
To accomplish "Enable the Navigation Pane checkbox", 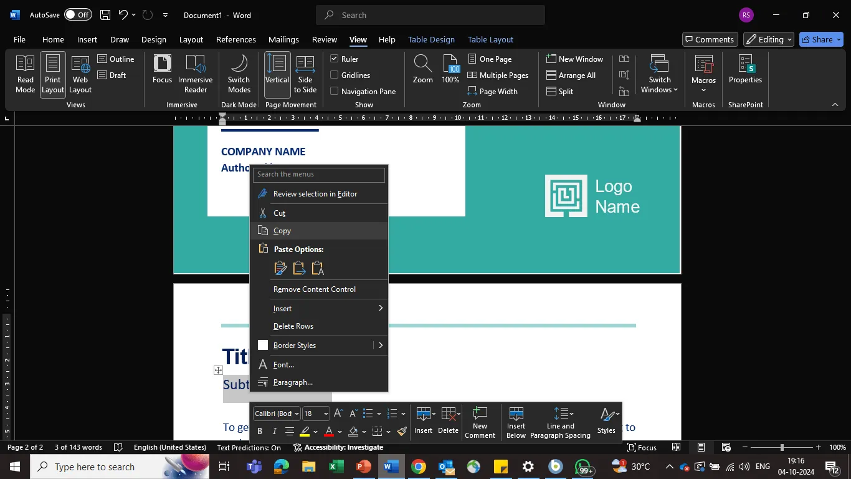I will (335, 91).
